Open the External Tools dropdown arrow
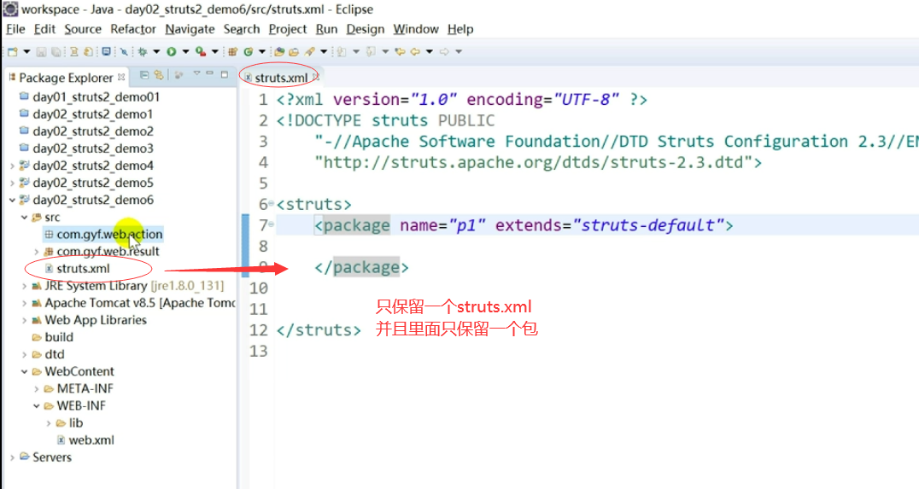The width and height of the screenshot is (919, 489). [215, 52]
